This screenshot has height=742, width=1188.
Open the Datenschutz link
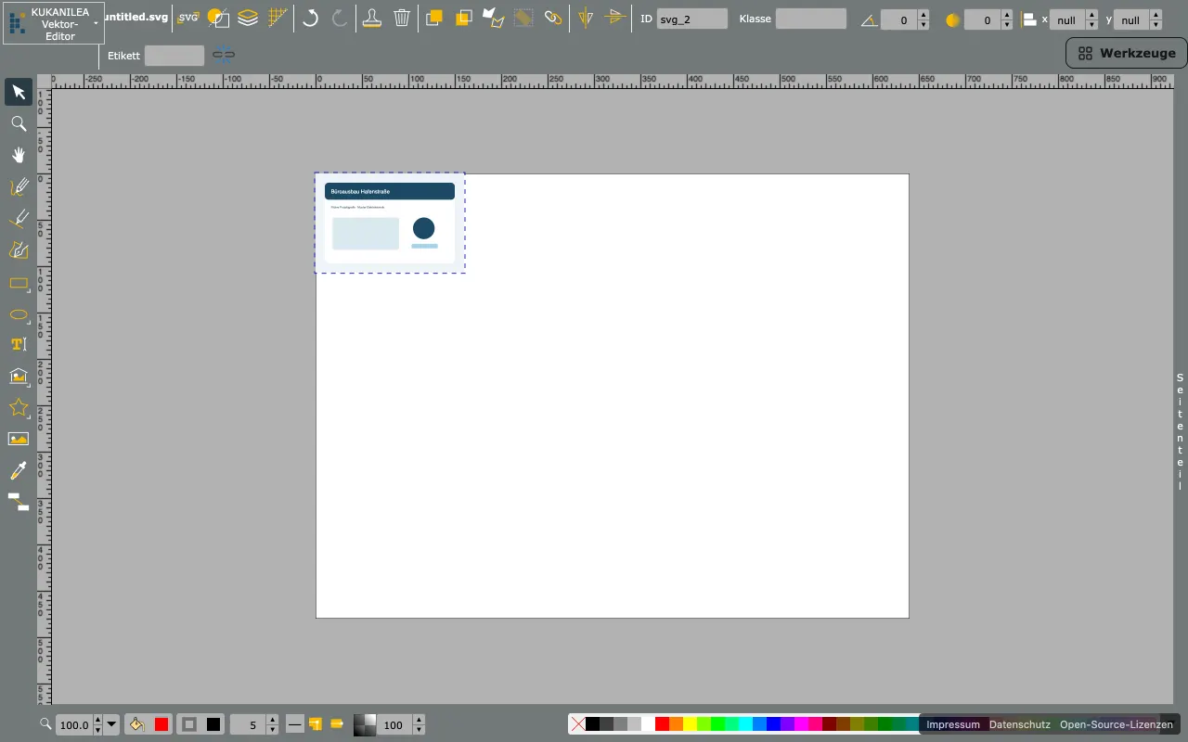coord(1020,724)
